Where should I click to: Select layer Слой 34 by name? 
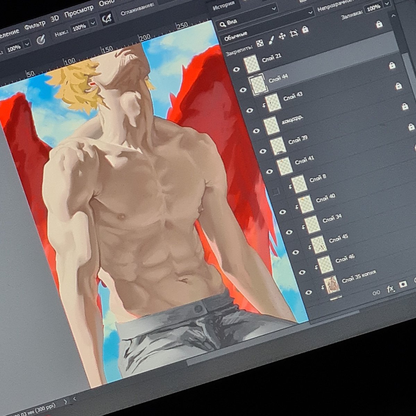tap(332, 218)
